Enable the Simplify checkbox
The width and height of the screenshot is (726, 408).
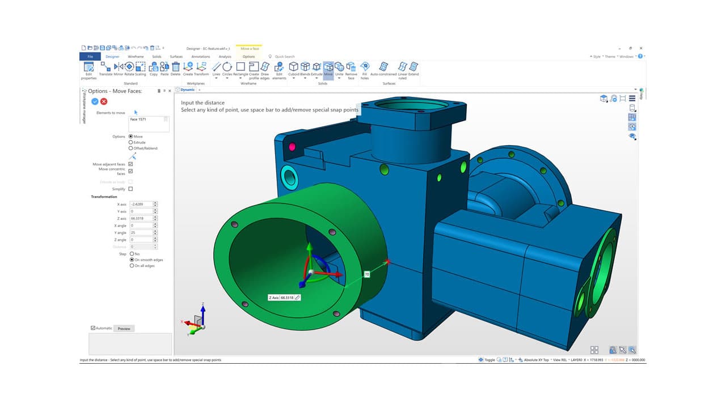(130, 188)
